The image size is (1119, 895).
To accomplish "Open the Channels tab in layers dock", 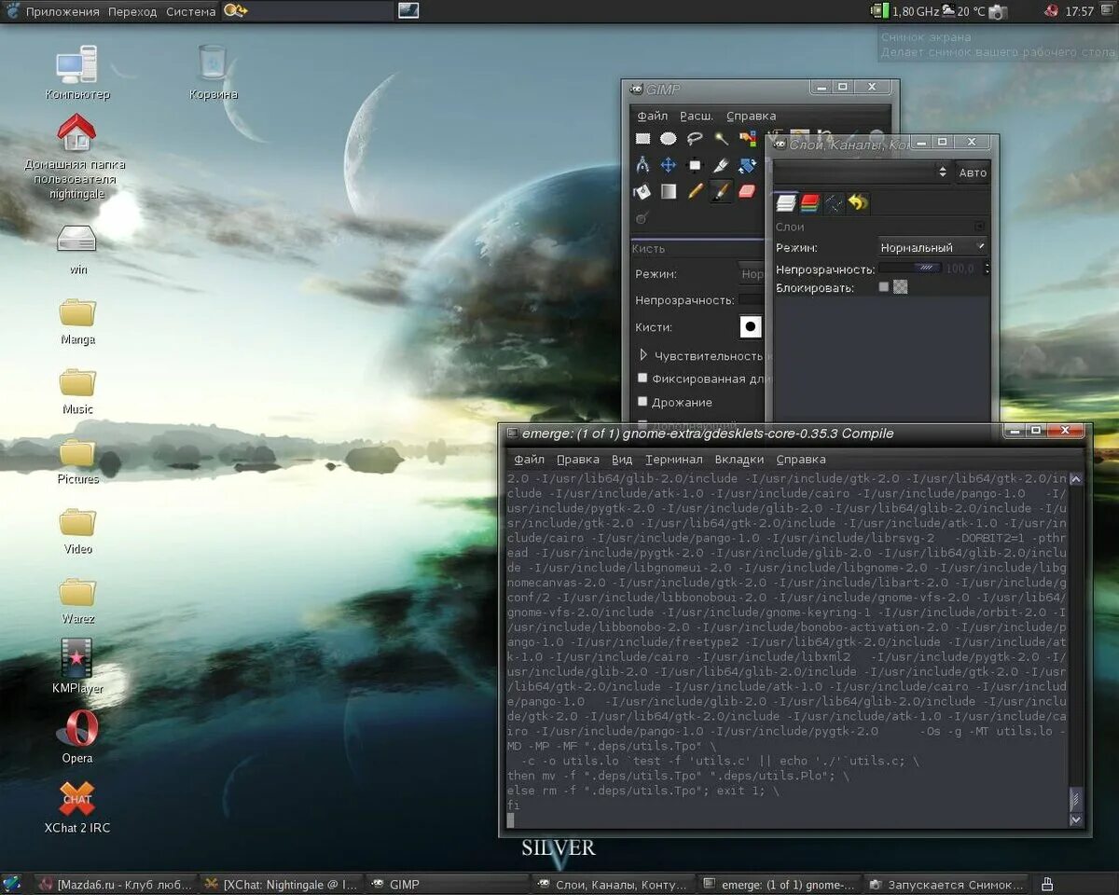I will click(810, 202).
